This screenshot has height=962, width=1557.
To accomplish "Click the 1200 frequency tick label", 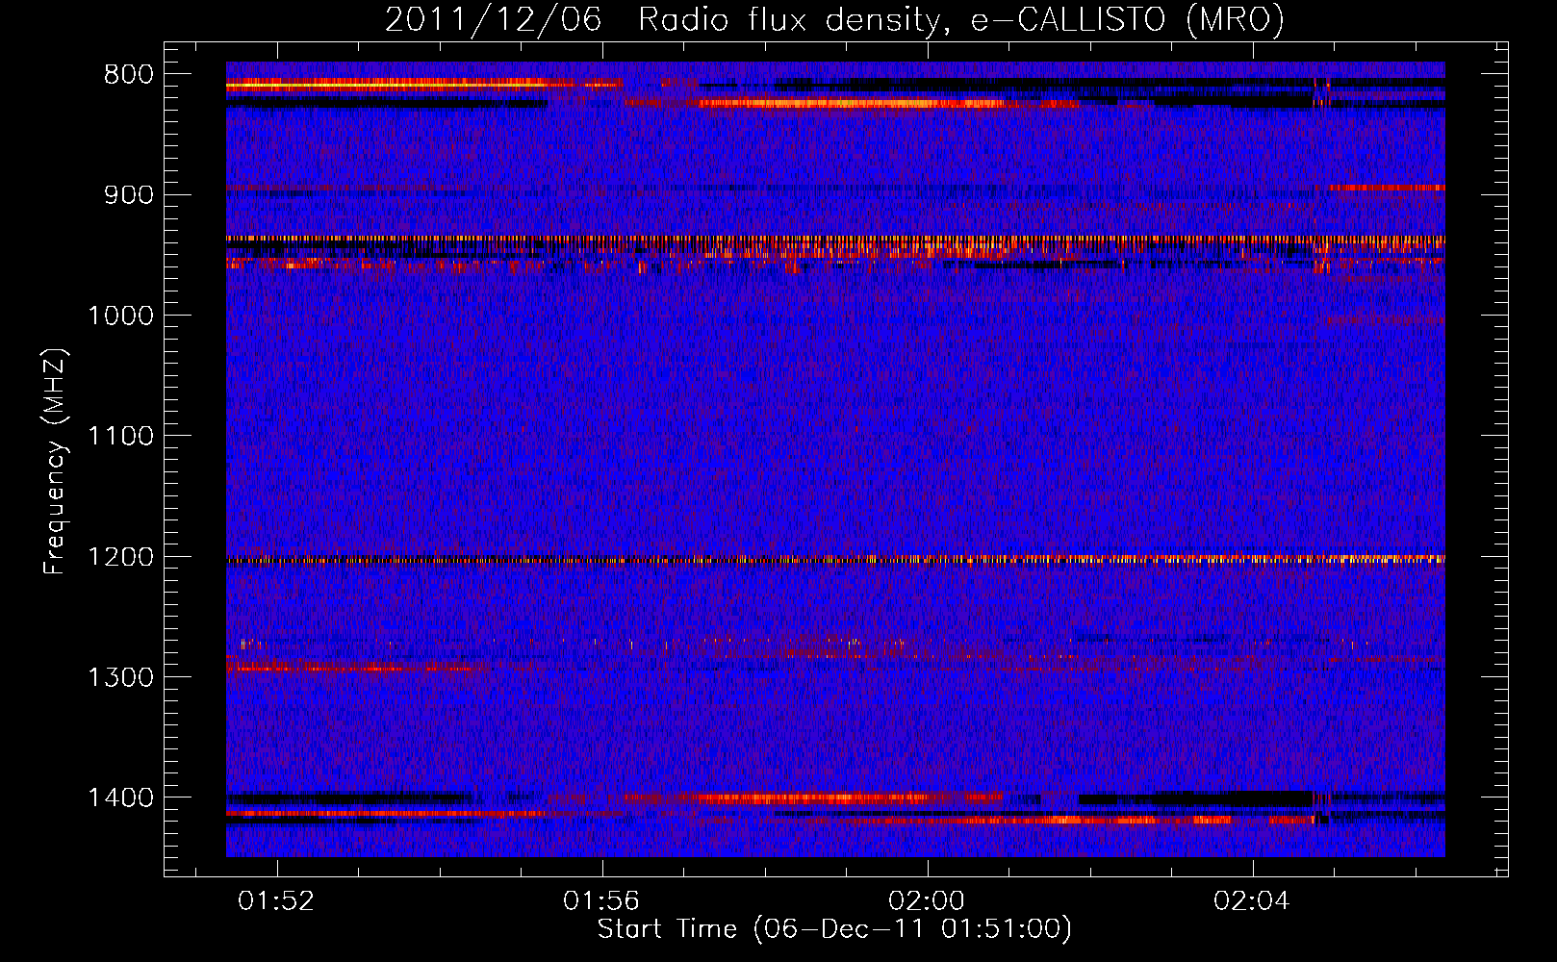I will [x=120, y=557].
